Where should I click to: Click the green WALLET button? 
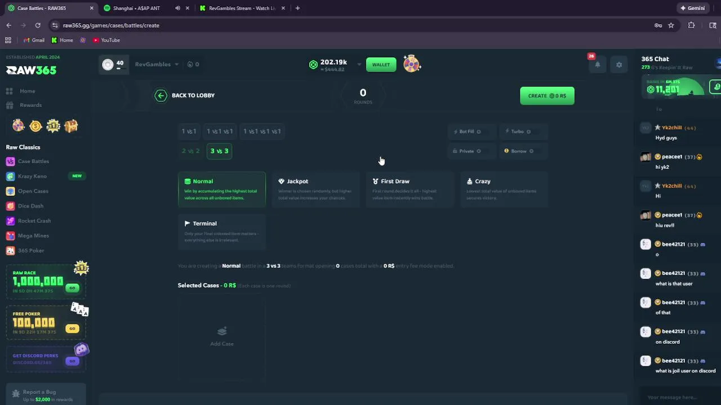[x=381, y=65]
